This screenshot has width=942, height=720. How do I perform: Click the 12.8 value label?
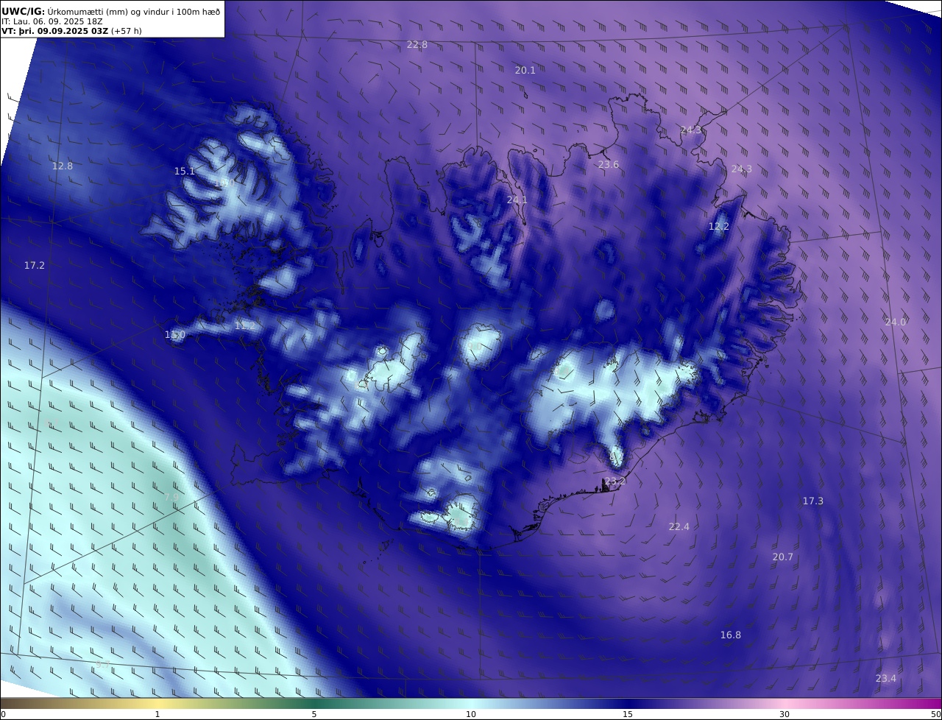63,166
